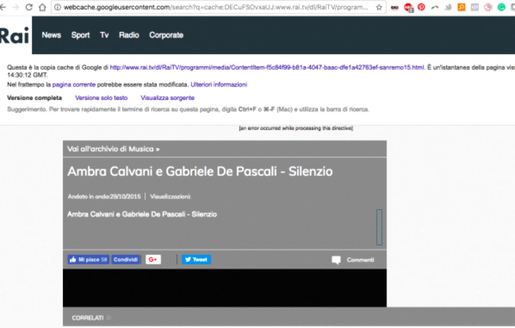This screenshot has width=515, height=328.
Task: Open the Adblock Plus extension icon
Action: [x=409, y=7]
